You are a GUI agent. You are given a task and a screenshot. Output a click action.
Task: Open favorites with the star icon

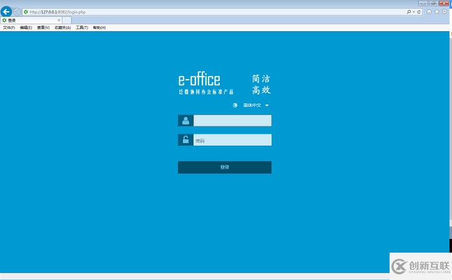tap(437, 12)
